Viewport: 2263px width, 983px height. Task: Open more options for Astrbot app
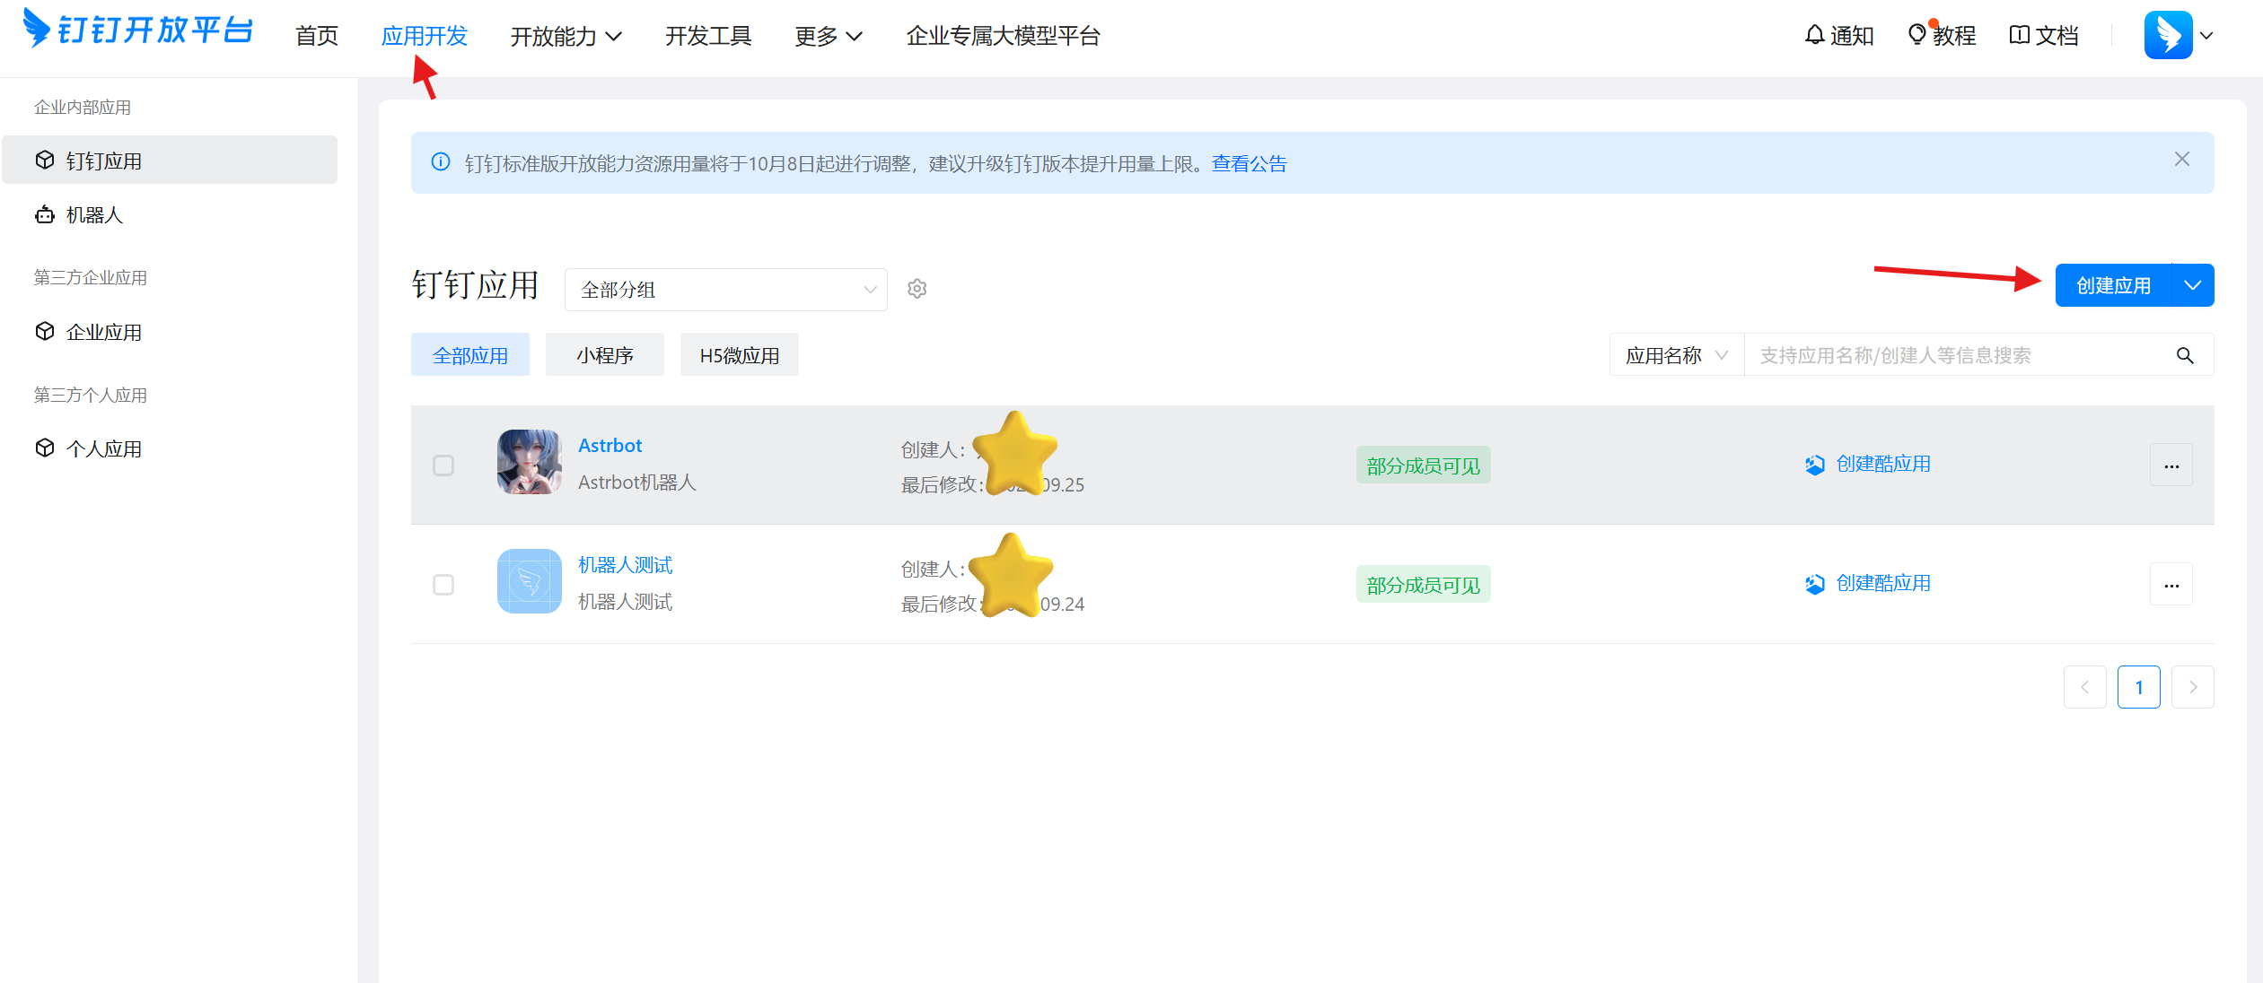2171,465
